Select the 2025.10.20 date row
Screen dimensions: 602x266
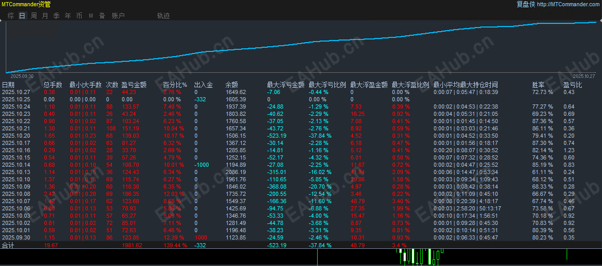[301, 136]
